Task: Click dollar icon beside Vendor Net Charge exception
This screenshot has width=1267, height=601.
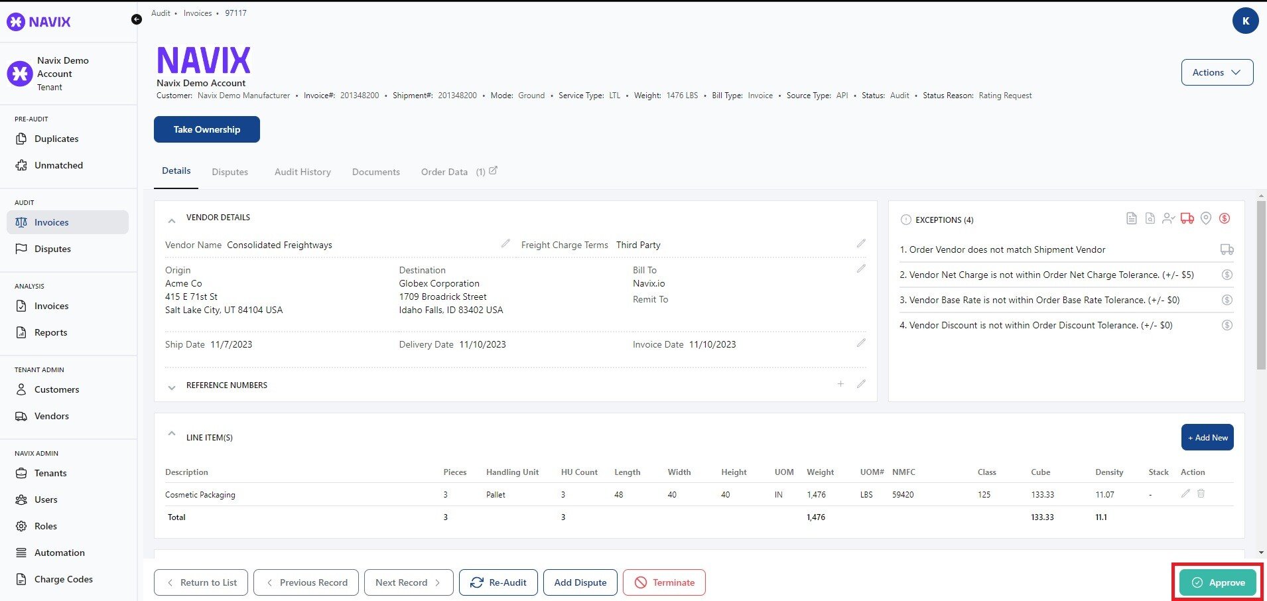Action: pos(1227,275)
